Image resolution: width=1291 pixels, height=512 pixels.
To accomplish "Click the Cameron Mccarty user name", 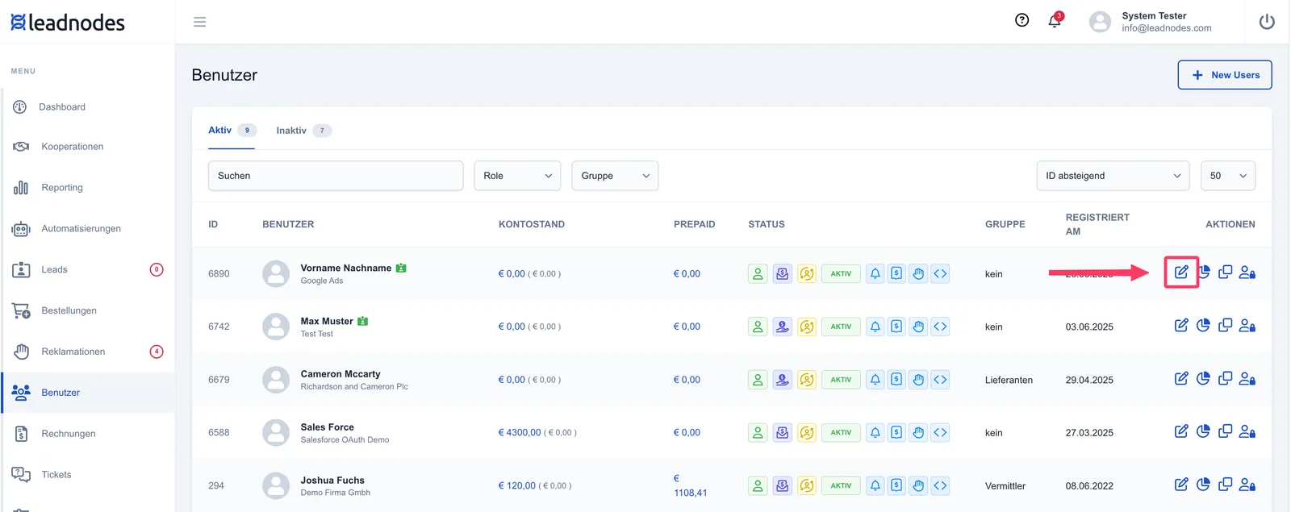I will click(x=341, y=374).
